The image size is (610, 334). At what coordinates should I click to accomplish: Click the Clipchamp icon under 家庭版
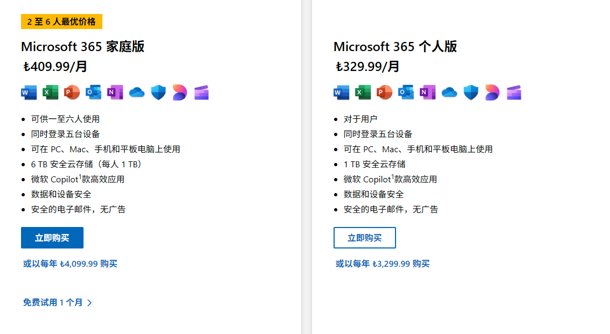(x=202, y=93)
